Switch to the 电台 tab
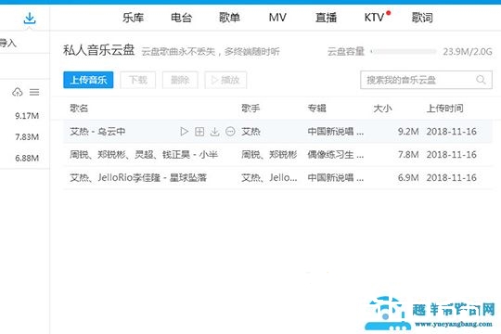The height and width of the screenshot is (334, 501). click(181, 18)
